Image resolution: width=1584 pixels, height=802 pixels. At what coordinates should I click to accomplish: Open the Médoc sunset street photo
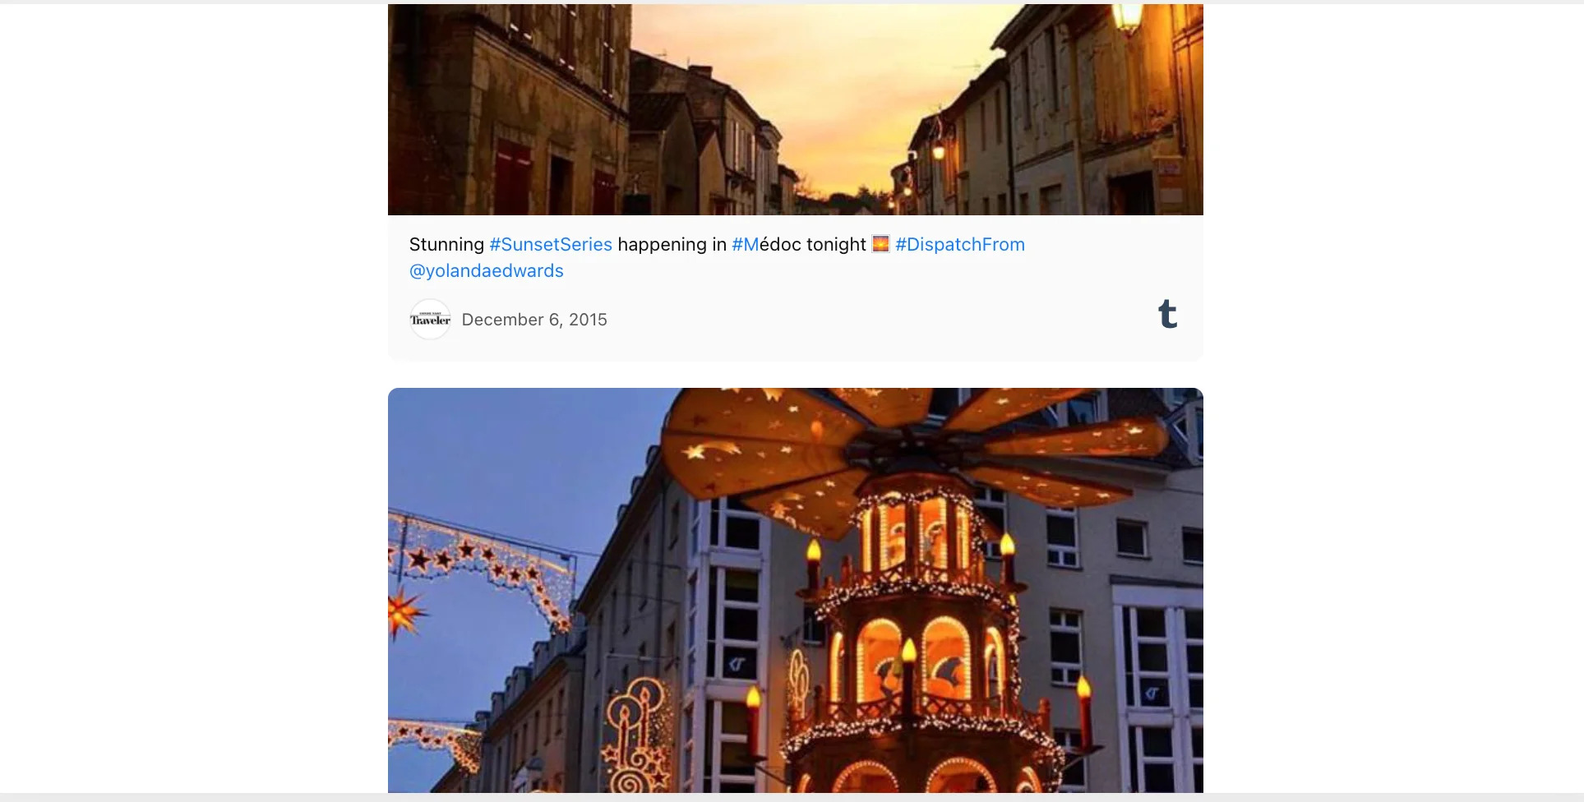click(x=796, y=109)
